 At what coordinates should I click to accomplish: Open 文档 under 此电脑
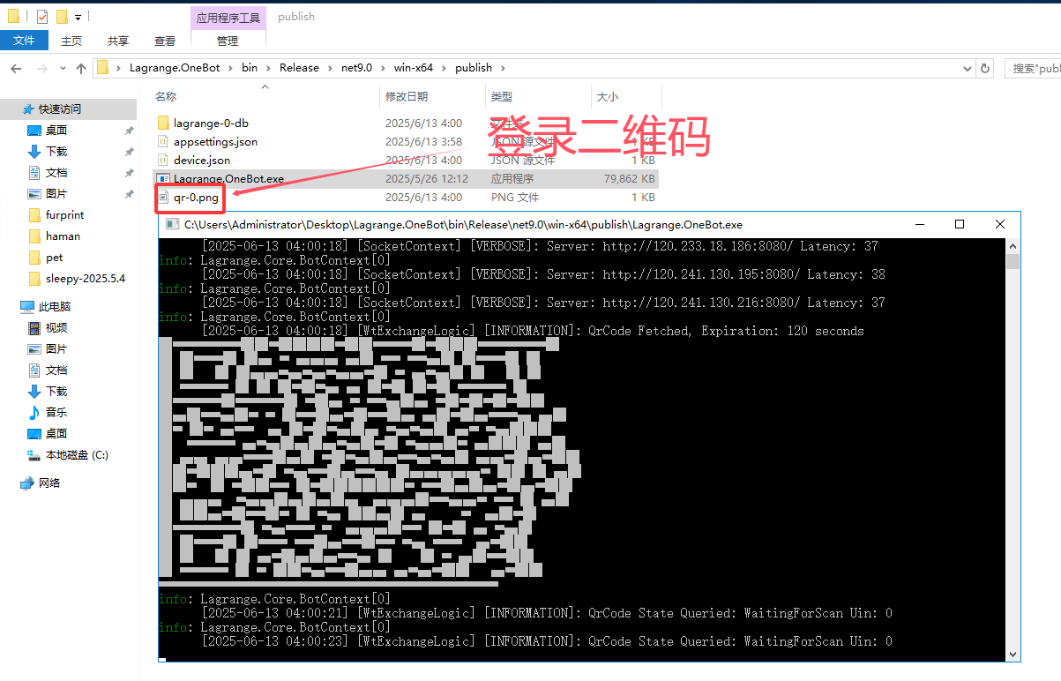[x=56, y=370]
